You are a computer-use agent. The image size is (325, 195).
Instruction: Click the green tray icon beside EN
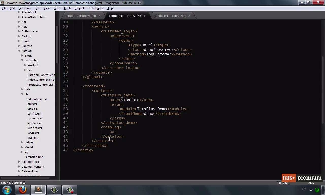tap(317, 190)
